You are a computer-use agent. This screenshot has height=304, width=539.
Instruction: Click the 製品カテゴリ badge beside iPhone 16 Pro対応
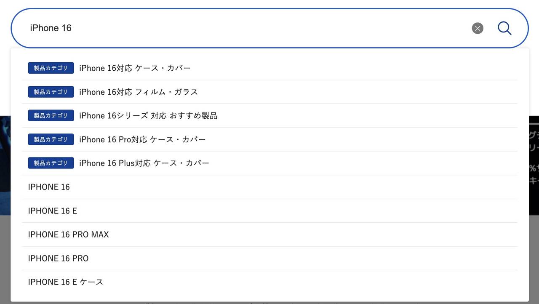coord(51,139)
